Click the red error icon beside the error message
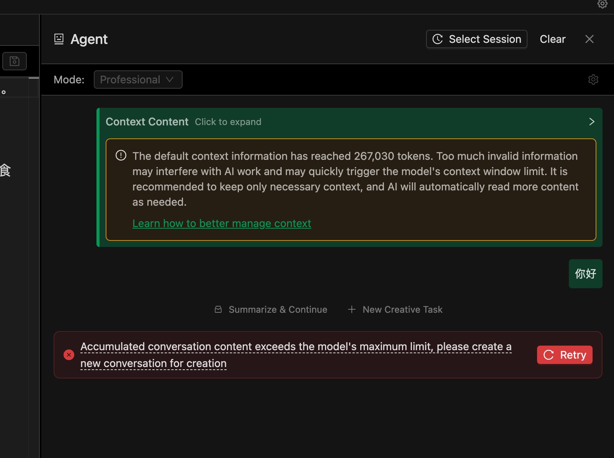The height and width of the screenshot is (458, 614). click(x=69, y=355)
